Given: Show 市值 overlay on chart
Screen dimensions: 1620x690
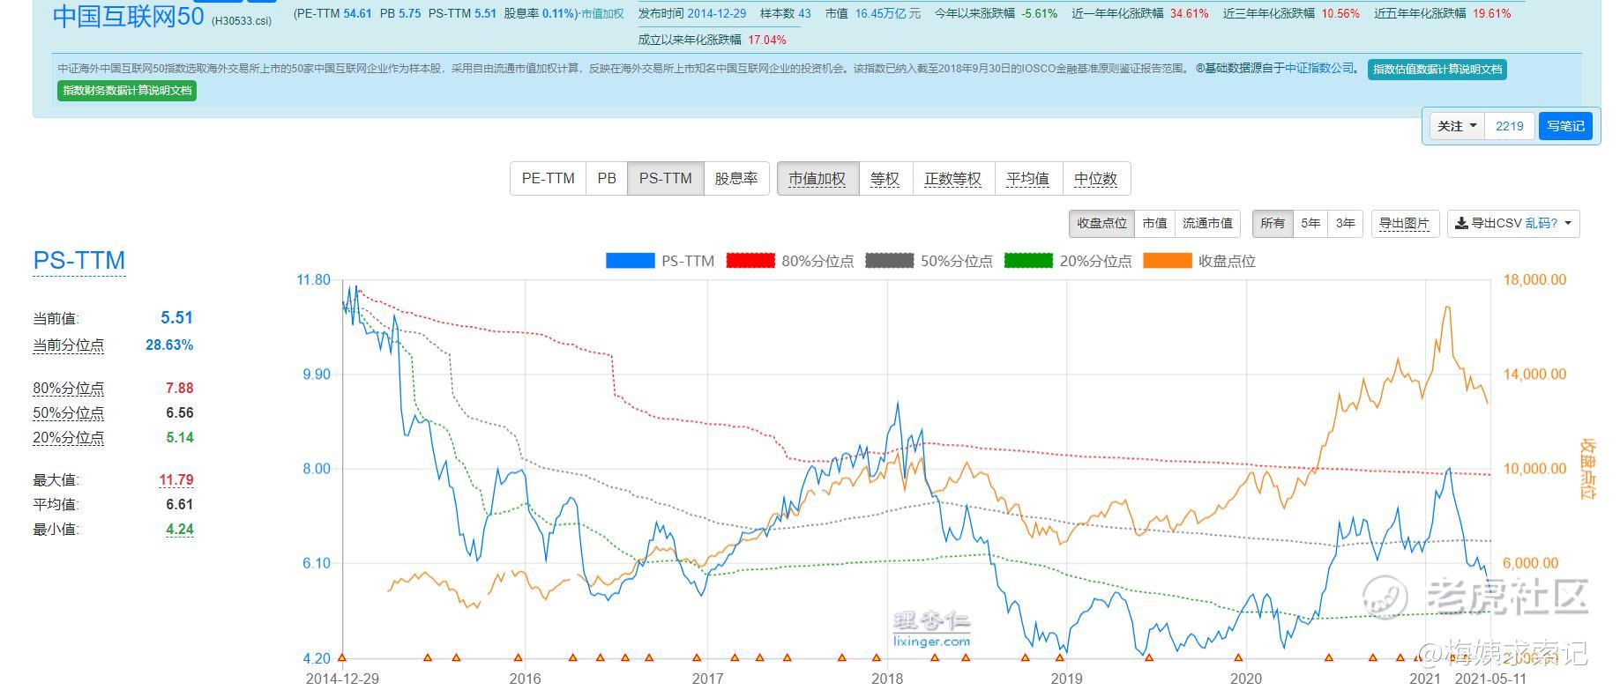Looking at the screenshot, I should (x=1154, y=224).
